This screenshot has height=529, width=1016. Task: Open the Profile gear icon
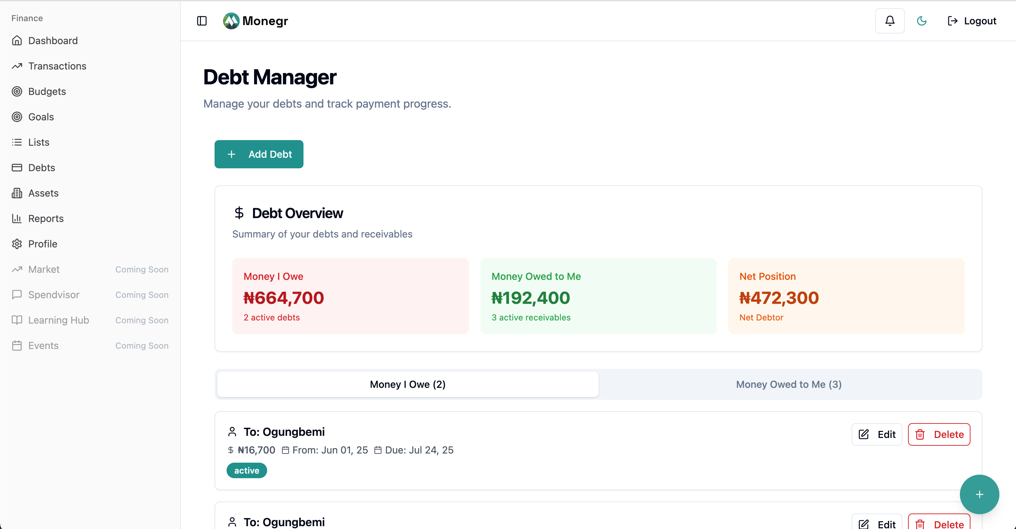(17, 244)
